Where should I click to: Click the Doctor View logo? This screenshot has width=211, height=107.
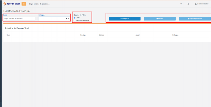point(11,4)
